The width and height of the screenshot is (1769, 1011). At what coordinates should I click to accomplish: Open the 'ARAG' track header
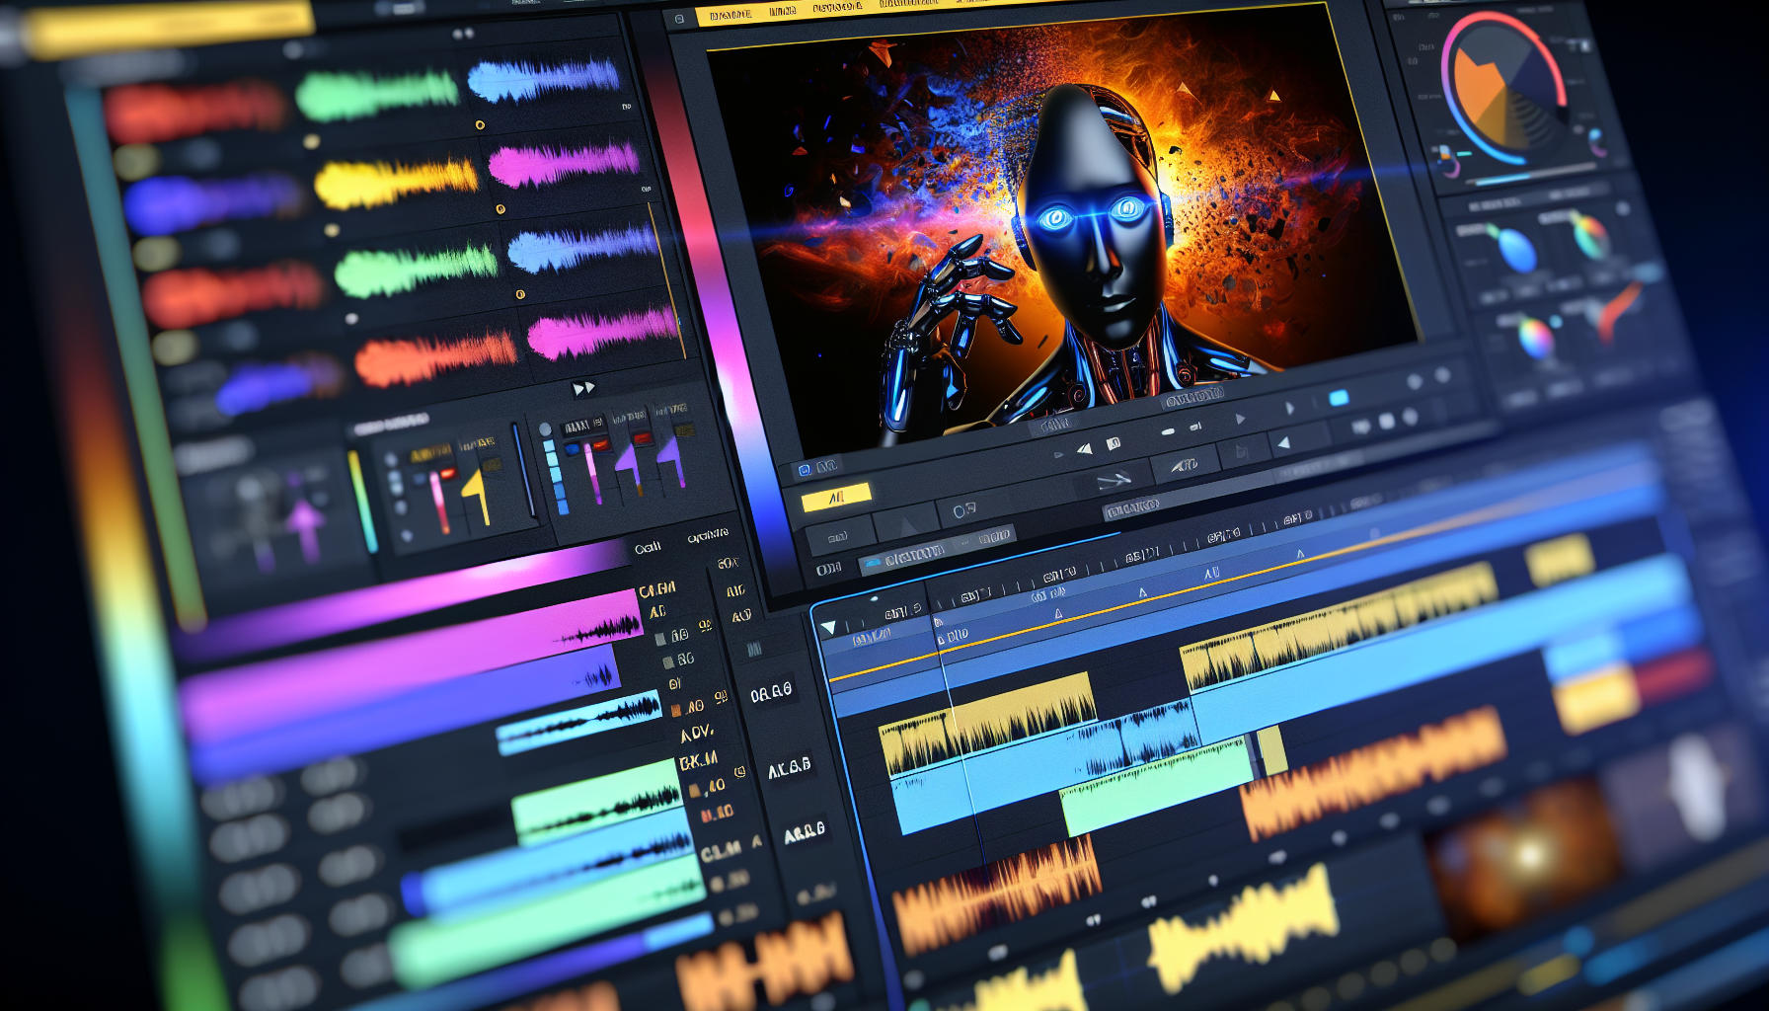[805, 833]
